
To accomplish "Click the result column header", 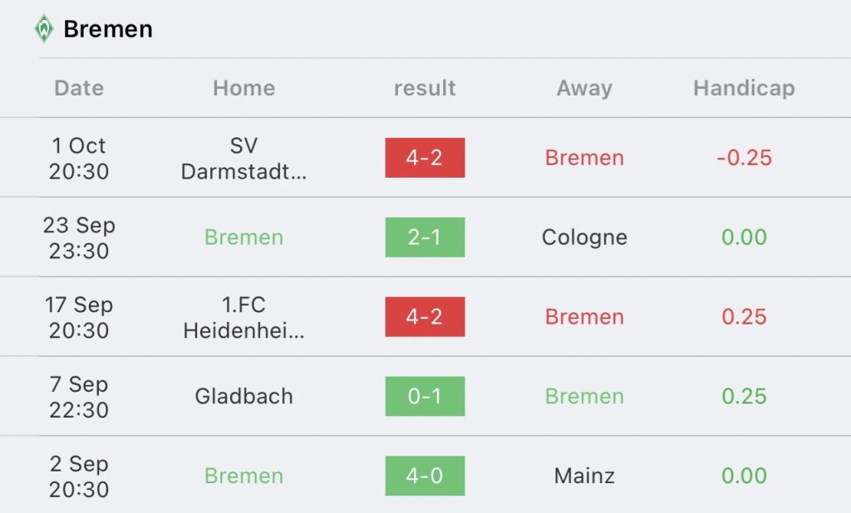I will coord(425,88).
